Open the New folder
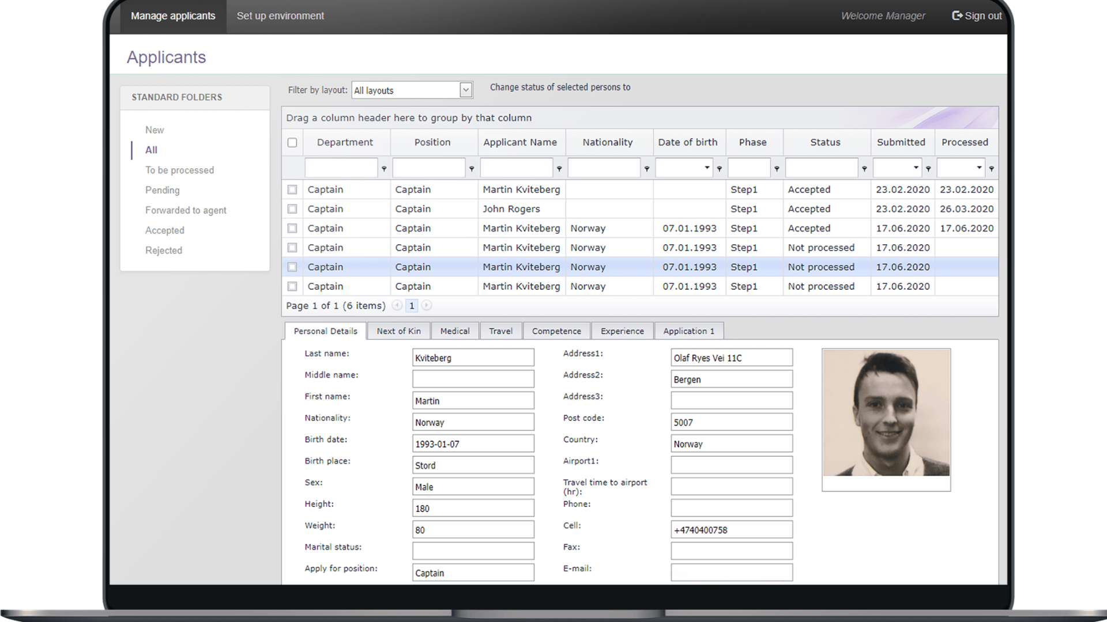The image size is (1107, 622). [155, 130]
